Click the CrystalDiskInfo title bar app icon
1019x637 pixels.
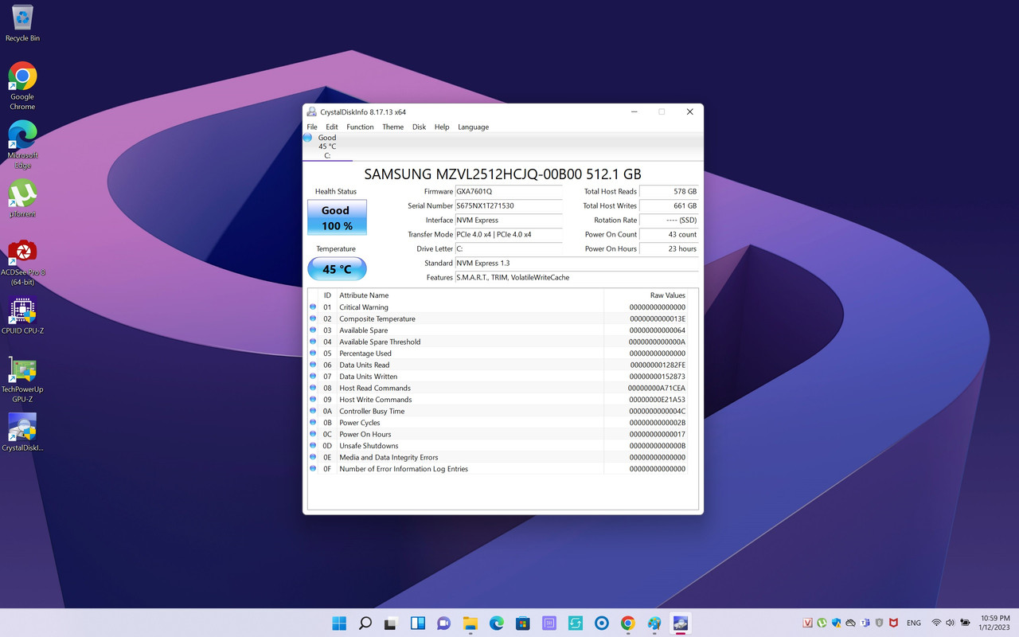pyautogui.click(x=312, y=112)
